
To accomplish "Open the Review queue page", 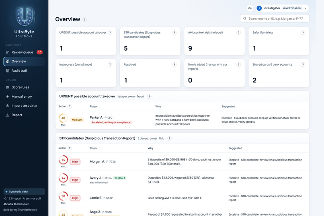I will point(24,52).
